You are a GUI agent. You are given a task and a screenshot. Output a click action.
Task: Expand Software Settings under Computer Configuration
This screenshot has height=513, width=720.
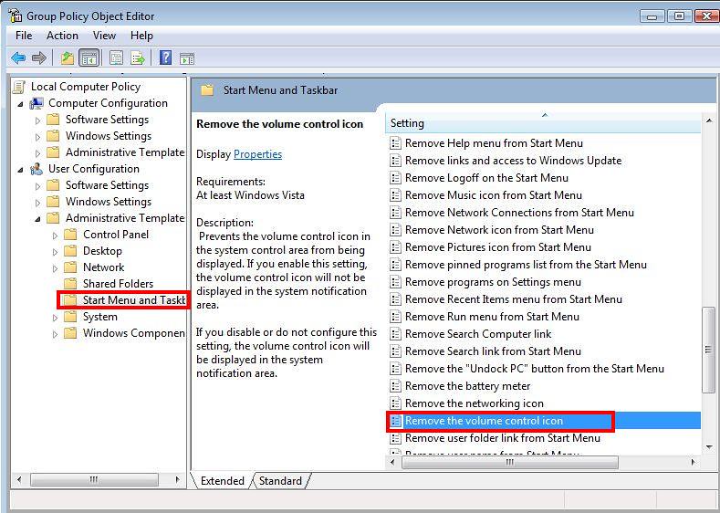click(x=37, y=120)
